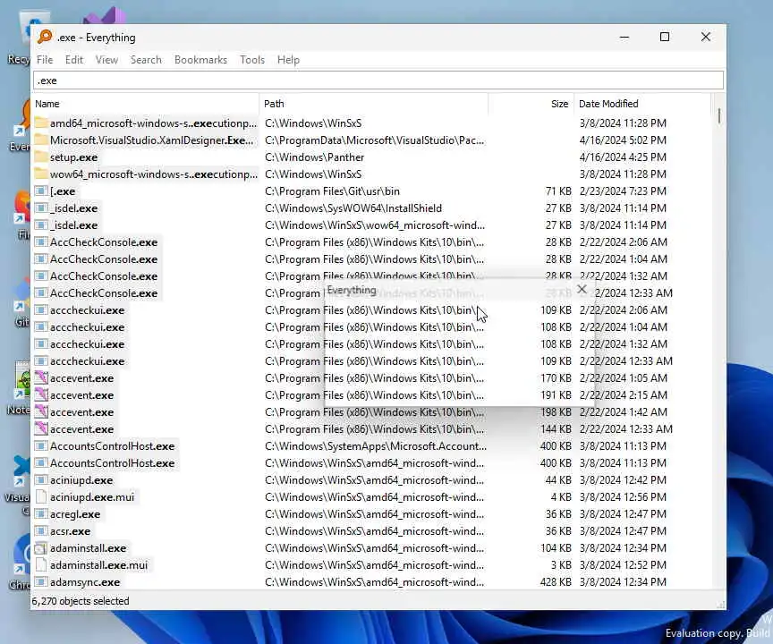
Task: Click AccountsControlHost.exe icon in SystemApps row
Action: pyautogui.click(x=41, y=446)
